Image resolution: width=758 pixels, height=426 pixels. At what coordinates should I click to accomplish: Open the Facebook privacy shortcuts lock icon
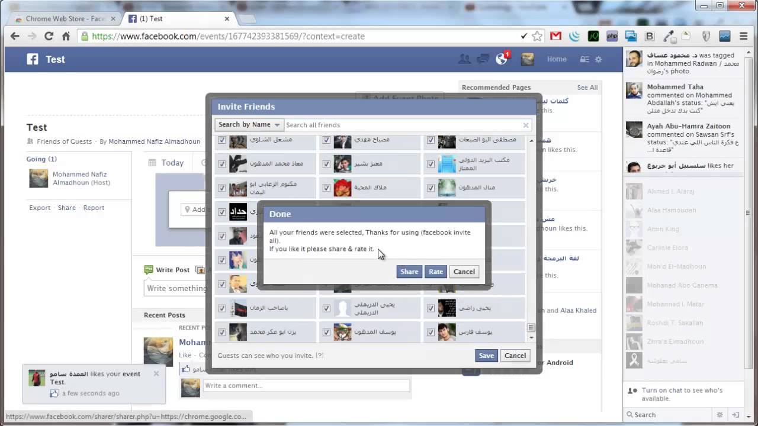pos(584,59)
